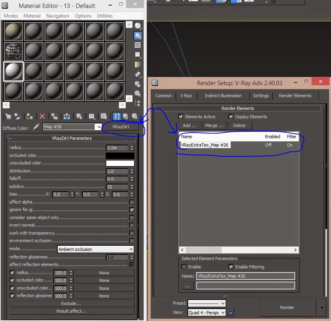Click the render elements list horizontal scrollbar
This screenshot has height=321, width=331.
[239, 250]
